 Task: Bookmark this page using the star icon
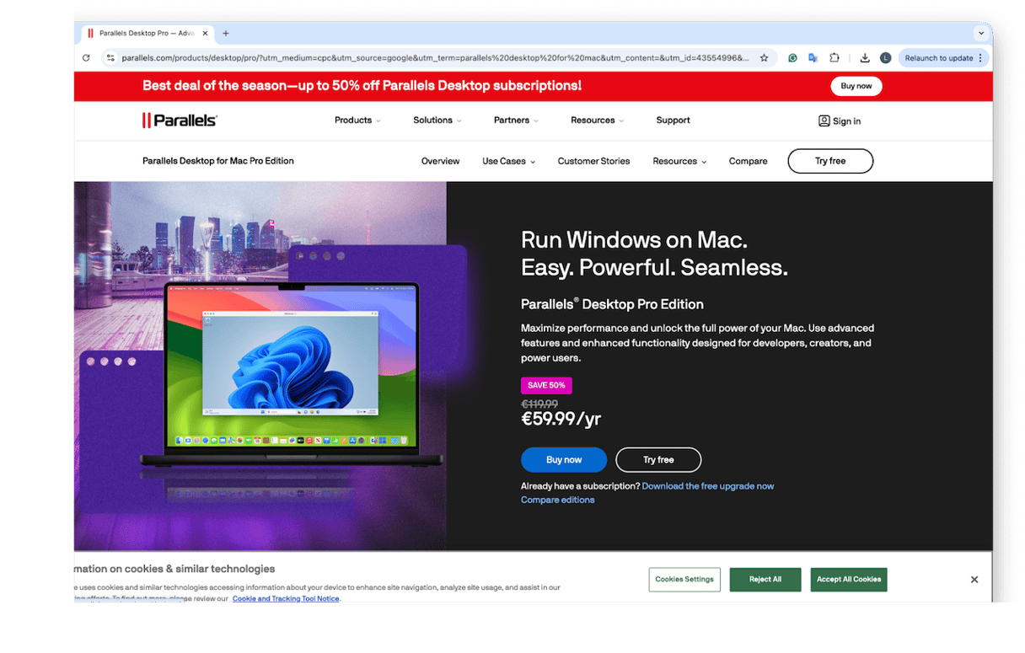764,58
